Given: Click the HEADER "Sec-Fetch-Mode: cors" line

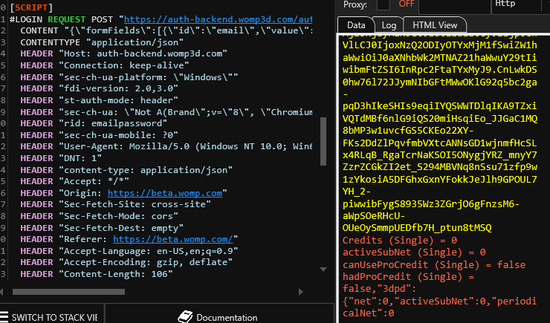Looking at the screenshot, I should click(99, 216).
